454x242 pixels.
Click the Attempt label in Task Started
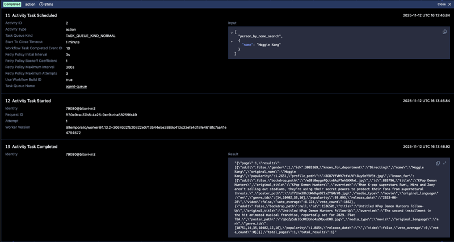(12, 121)
